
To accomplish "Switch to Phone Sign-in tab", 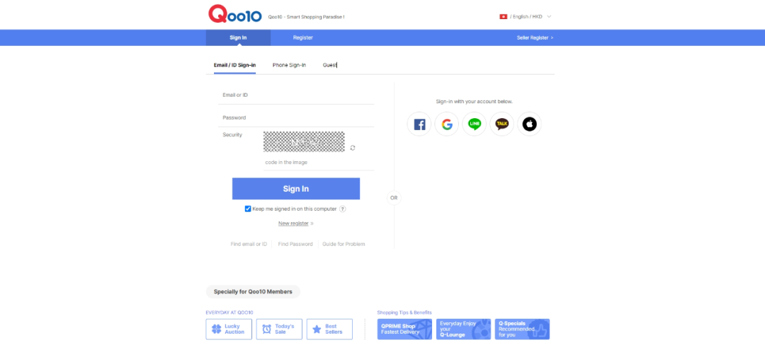I will pos(289,65).
